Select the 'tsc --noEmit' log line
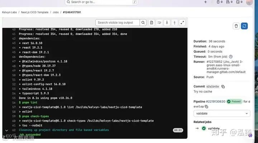This screenshot has height=143, width=258. [x=30, y=125]
